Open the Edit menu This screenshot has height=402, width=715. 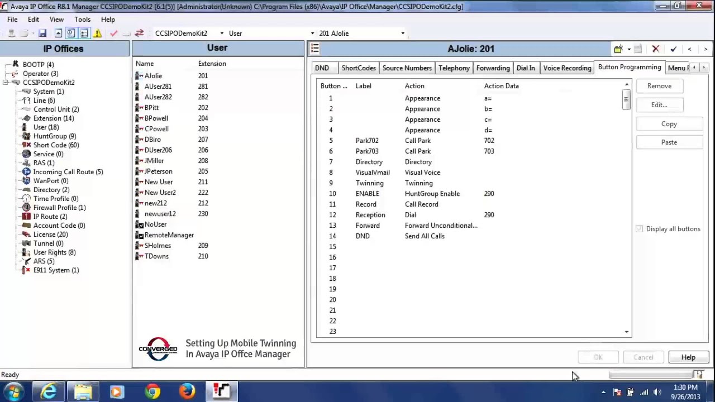(34, 20)
